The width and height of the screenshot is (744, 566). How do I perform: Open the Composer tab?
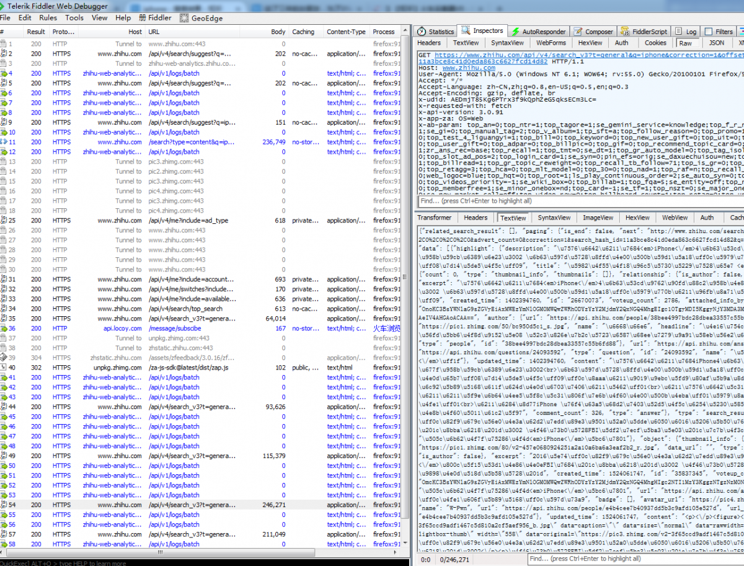coord(593,31)
